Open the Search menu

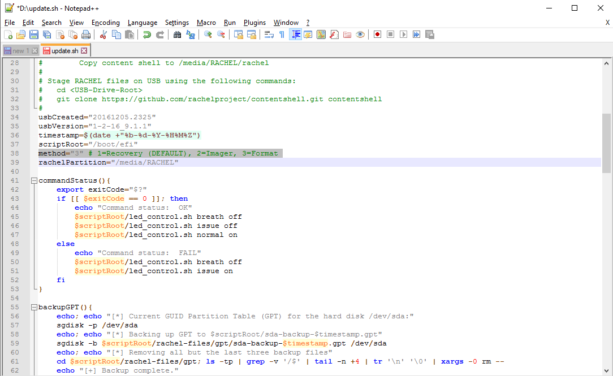click(51, 23)
